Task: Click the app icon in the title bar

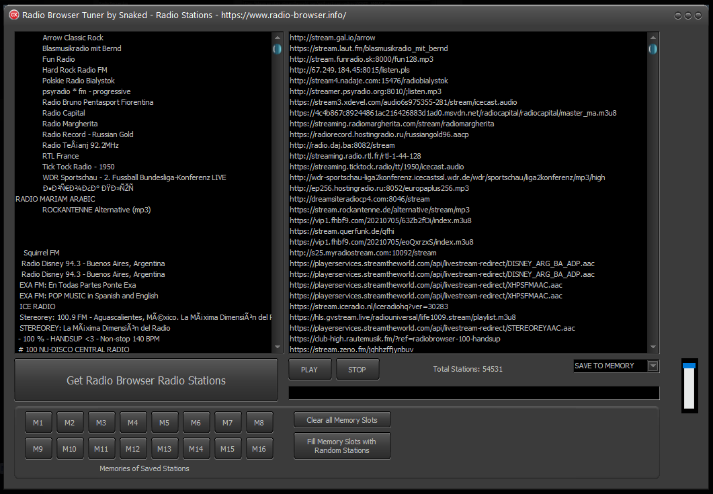Action: pyautogui.click(x=14, y=15)
